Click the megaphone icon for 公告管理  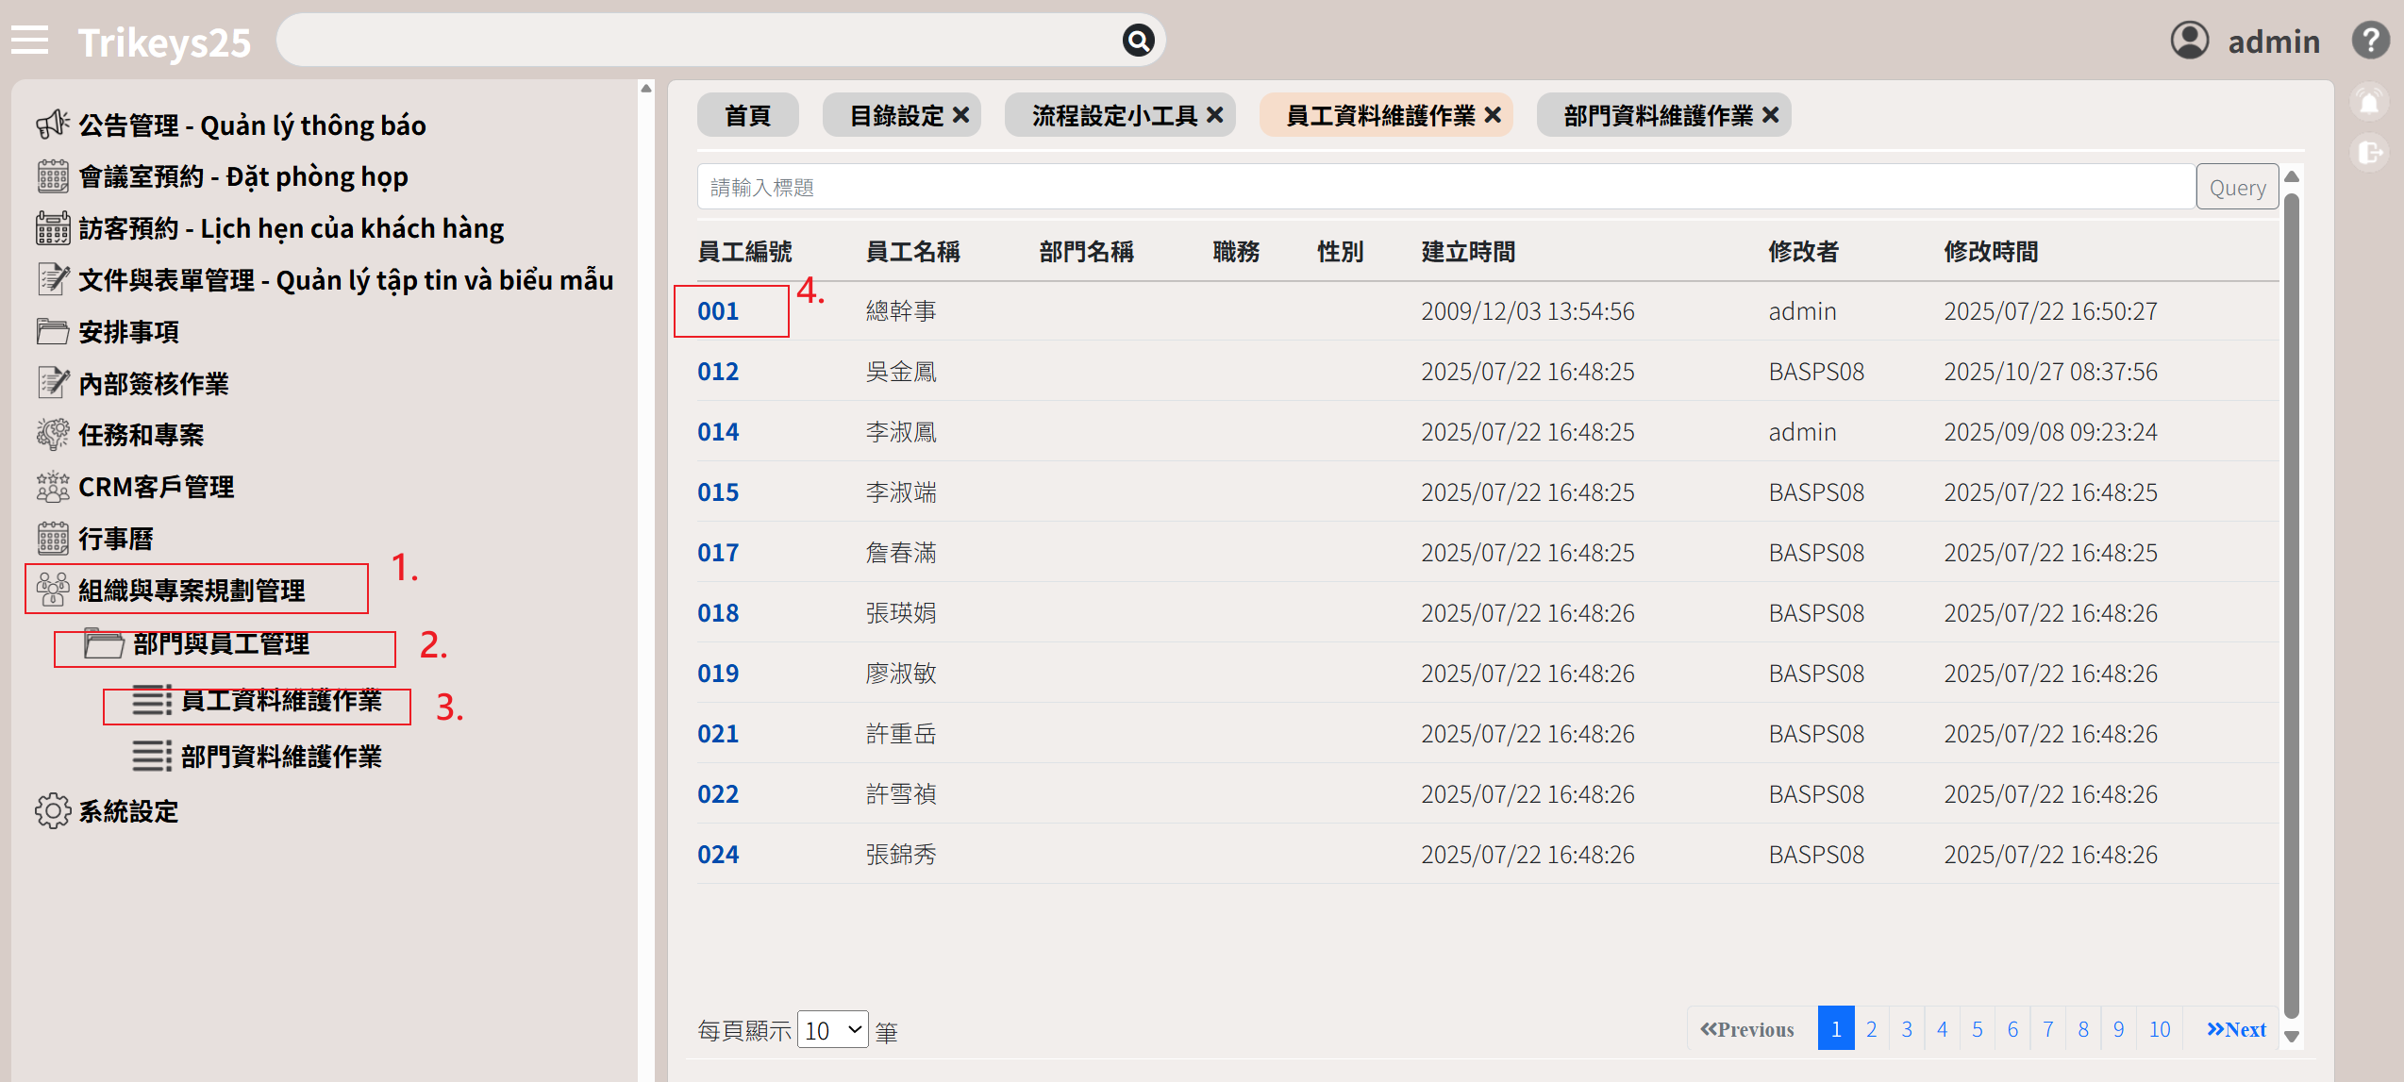pyautogui.click(x=53, y=125)
